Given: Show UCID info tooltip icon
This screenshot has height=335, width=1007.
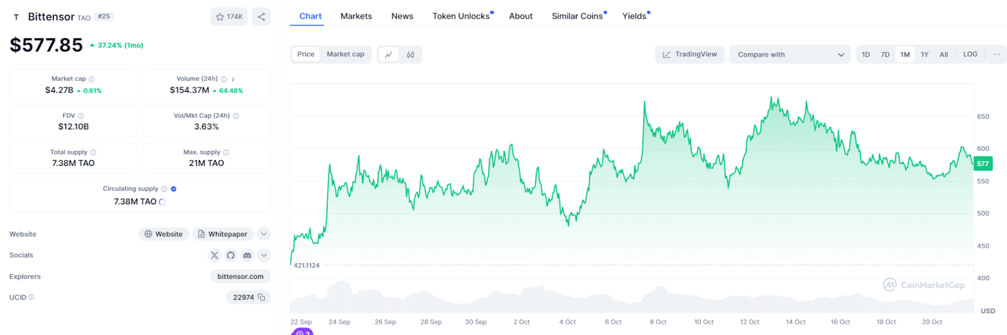Looking at the screenshot, I should (x=31, y=297).
